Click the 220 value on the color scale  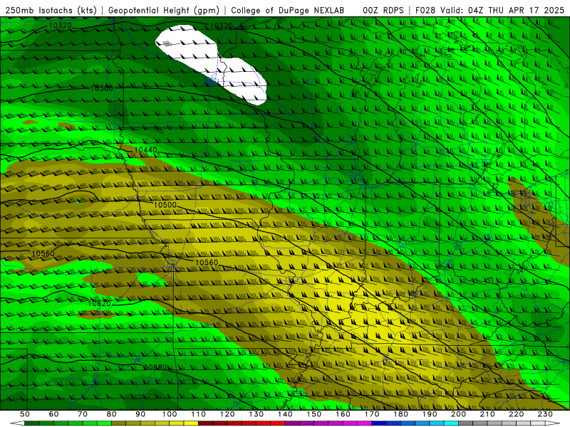516,414
